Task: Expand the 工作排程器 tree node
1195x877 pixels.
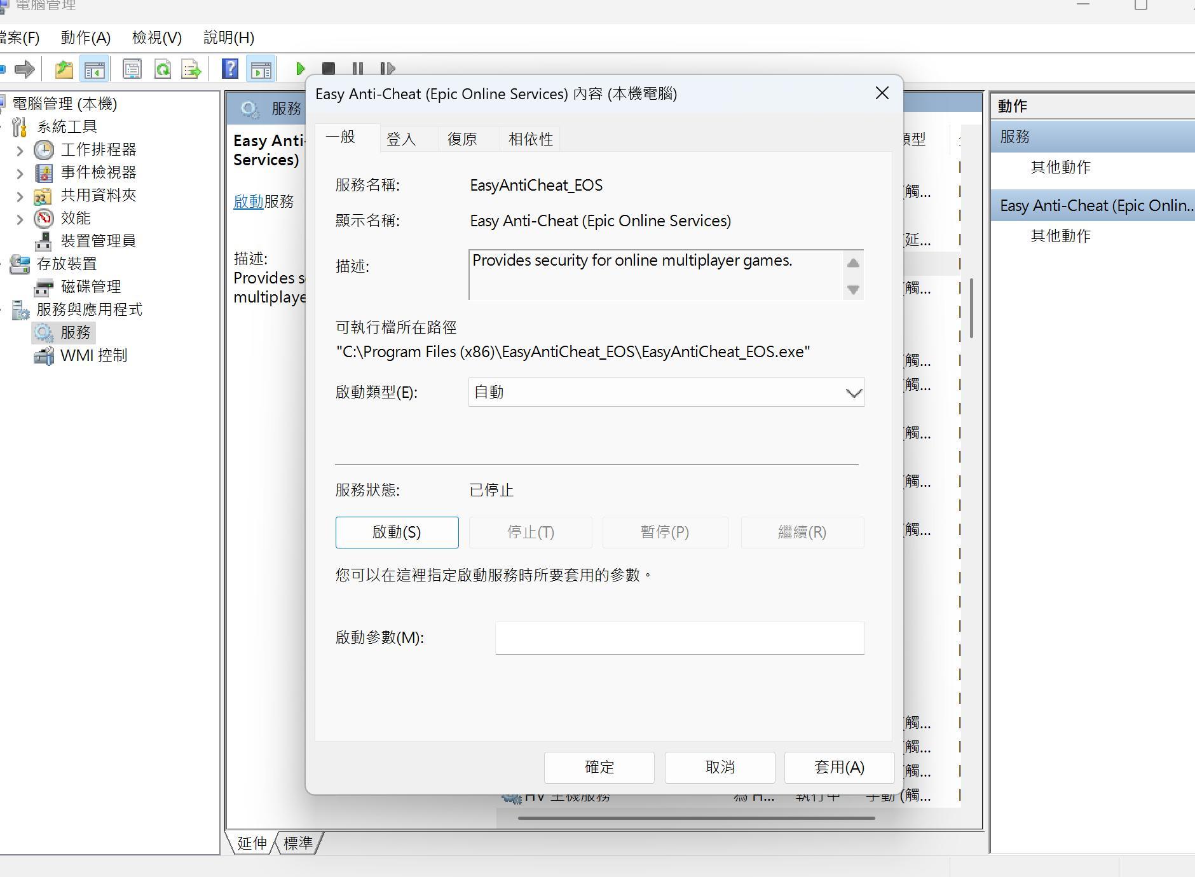Action: pyautogui.click(x=20, y=151)
